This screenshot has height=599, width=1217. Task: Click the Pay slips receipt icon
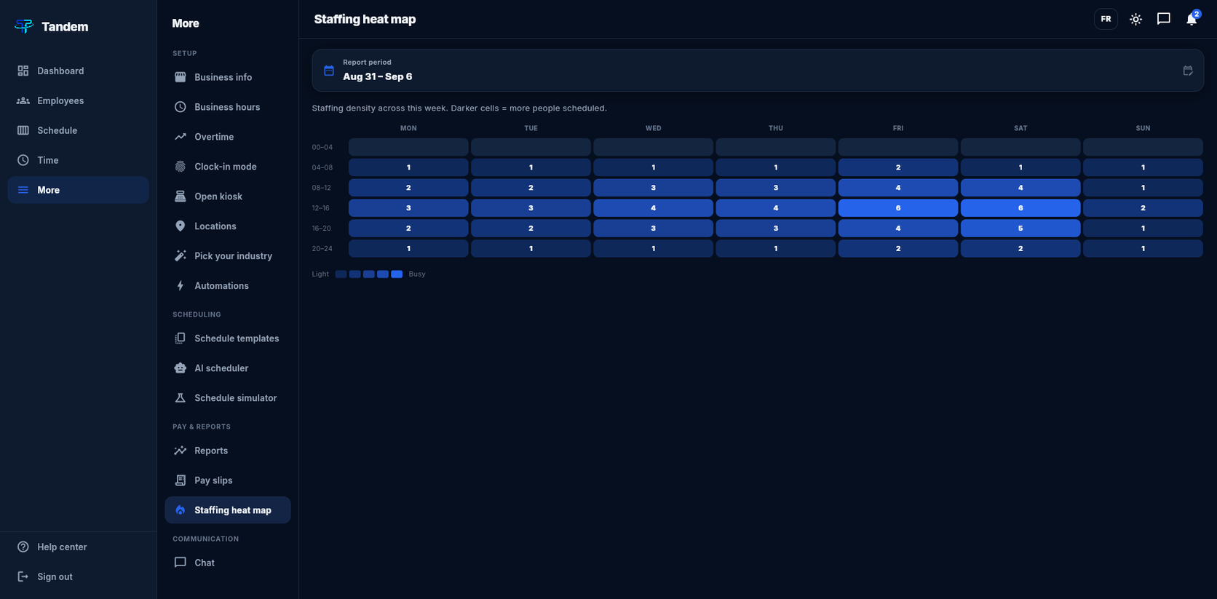(x=181, y=480)
